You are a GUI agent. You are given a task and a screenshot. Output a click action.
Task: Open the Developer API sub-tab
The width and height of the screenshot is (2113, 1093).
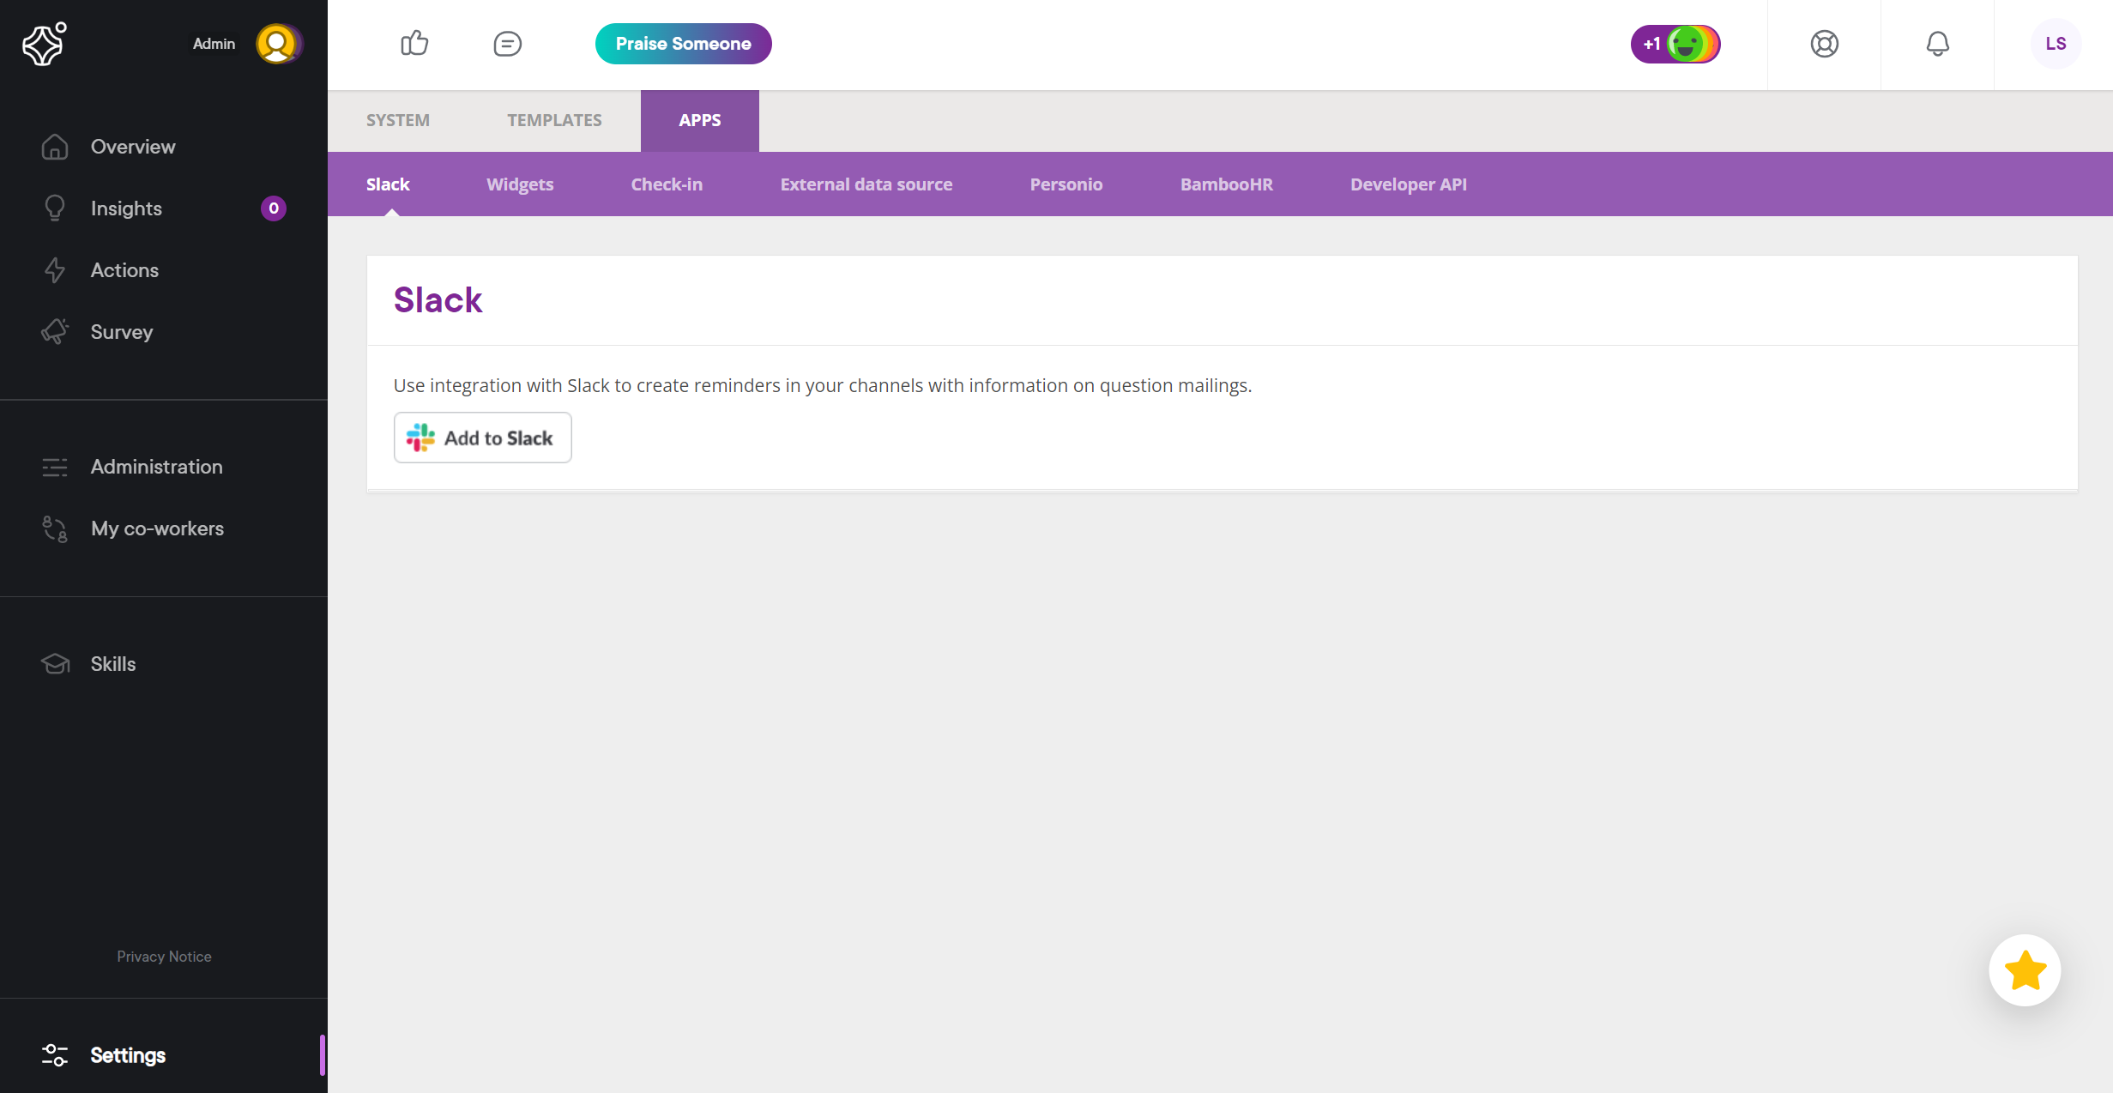(x=1409, y=184)
